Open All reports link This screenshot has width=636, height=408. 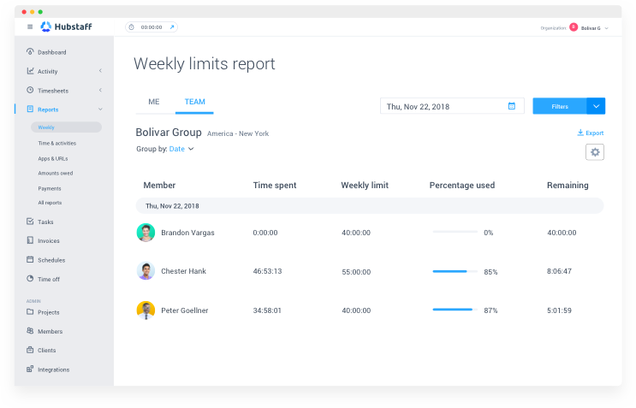tap(50, 203)
